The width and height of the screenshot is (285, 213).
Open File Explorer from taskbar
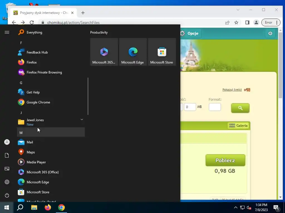(34, 207)
